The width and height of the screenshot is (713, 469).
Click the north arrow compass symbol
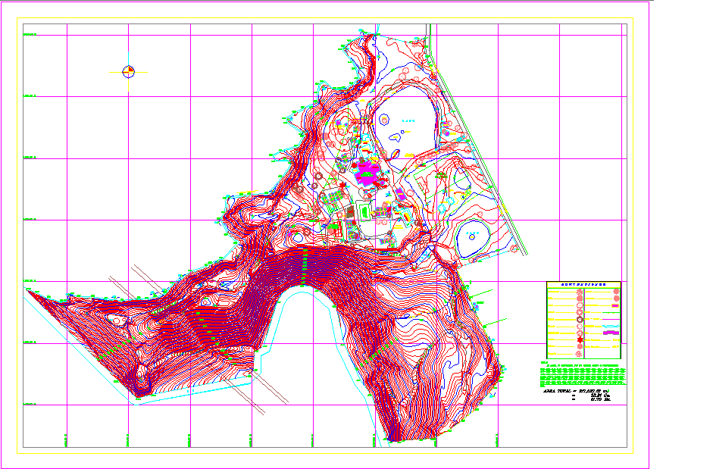[129, 72]
